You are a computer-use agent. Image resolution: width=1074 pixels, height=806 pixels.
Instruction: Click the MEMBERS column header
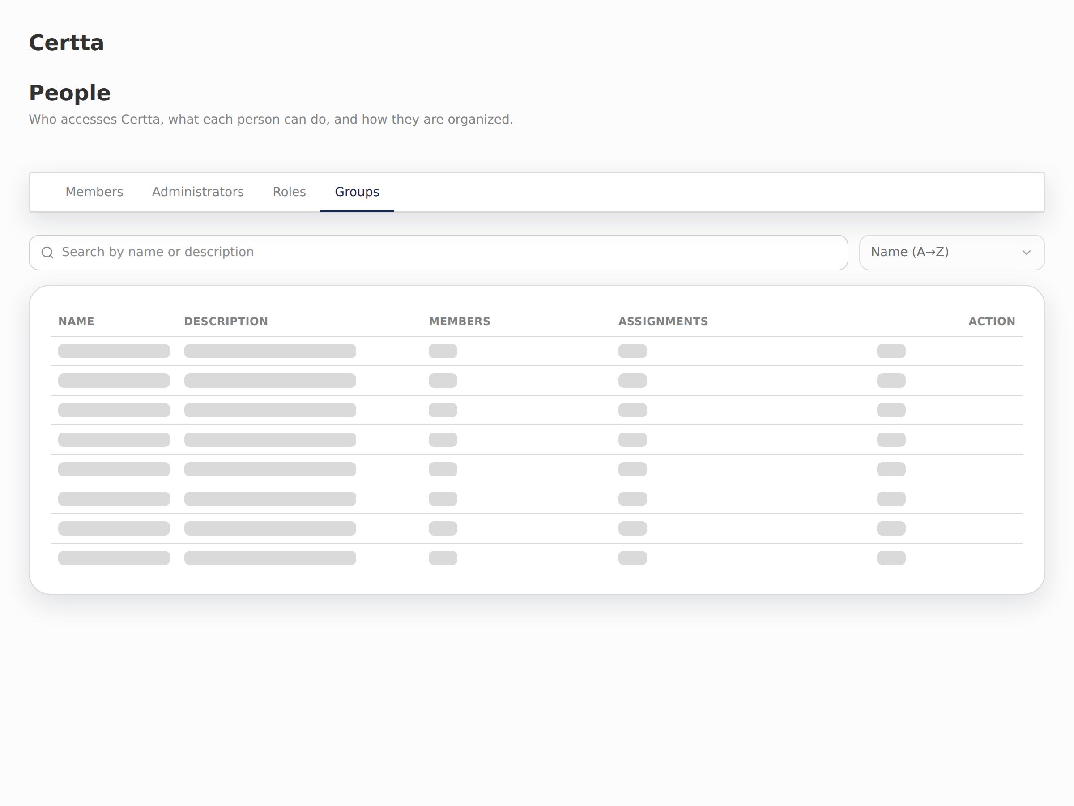click(x=459, y=321)
